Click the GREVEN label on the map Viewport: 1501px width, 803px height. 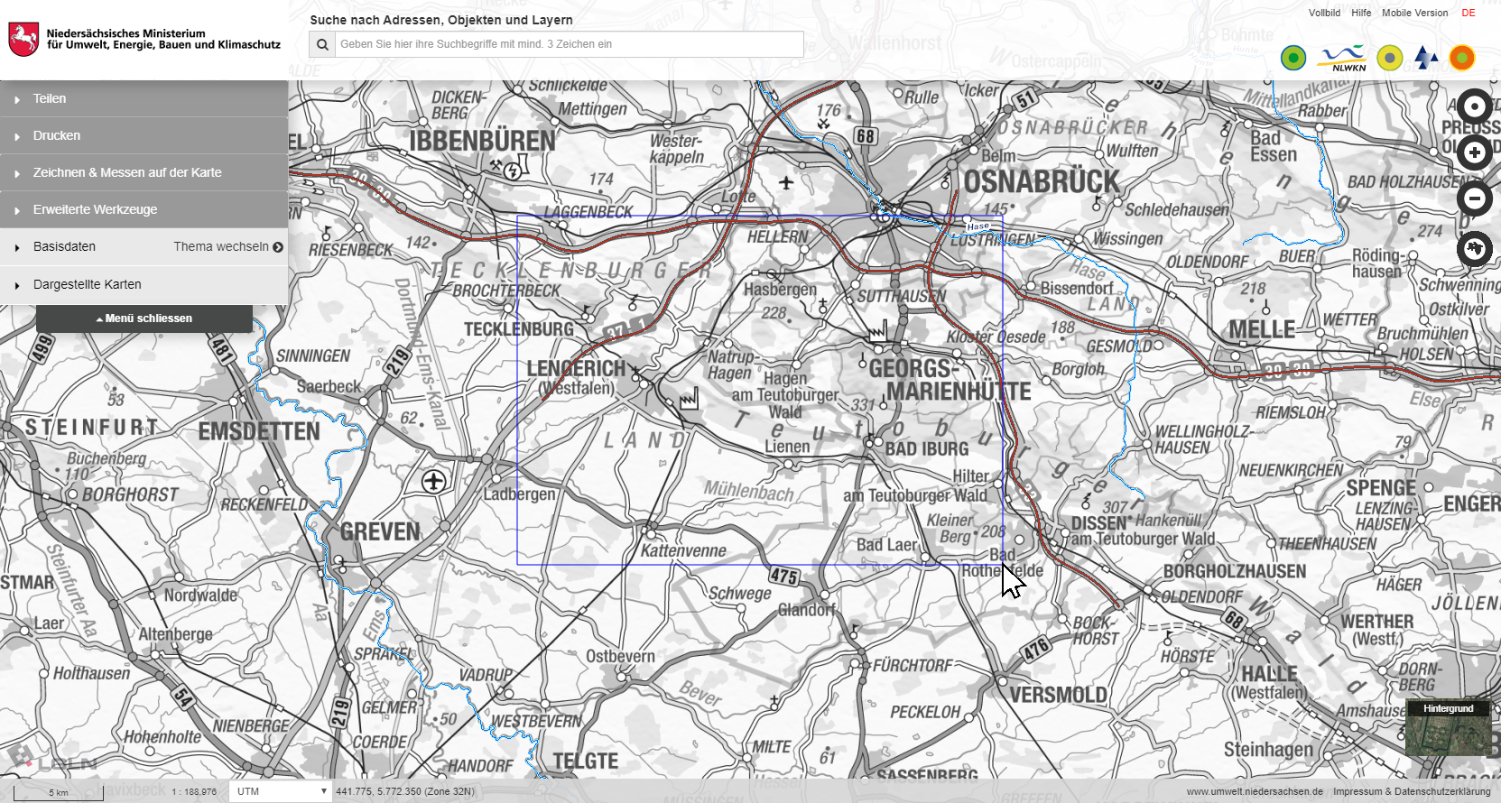[x=380, y=531]
